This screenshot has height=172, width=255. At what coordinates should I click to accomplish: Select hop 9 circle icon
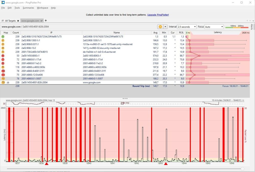[x=3, y=67]
